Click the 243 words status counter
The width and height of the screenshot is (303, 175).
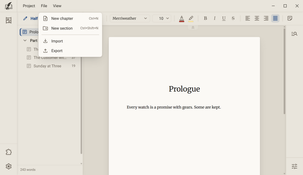28,170
